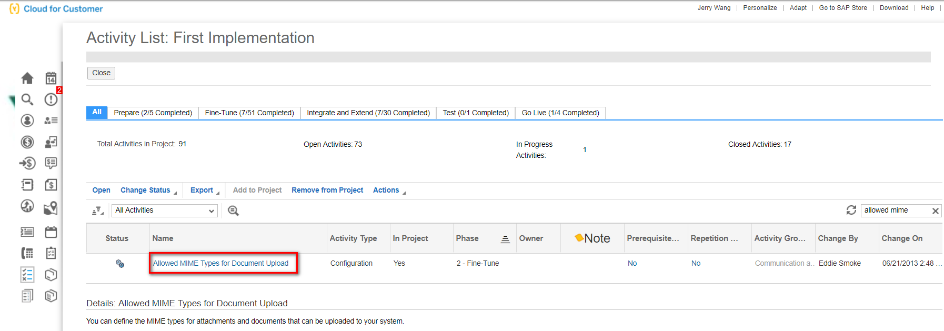Click the sort icon left of filter
The image size is (944, 331).
point(97,210)
